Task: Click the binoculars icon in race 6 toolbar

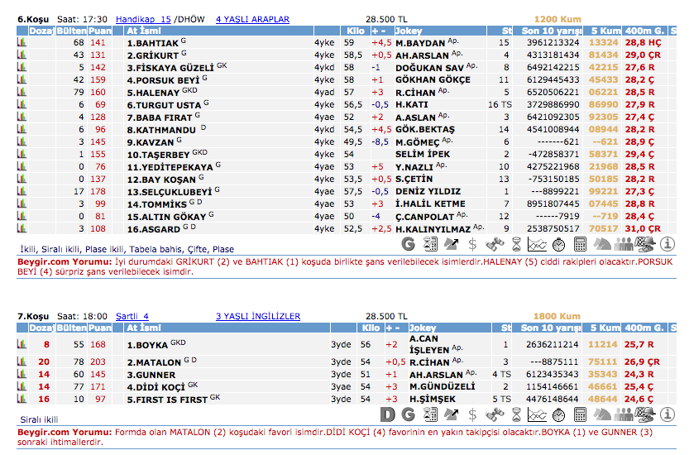Action: pos(495,244)
